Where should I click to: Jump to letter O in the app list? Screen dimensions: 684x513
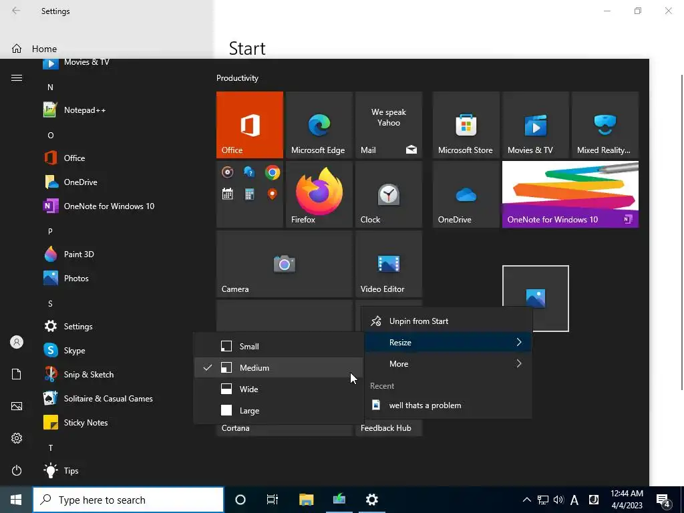point(50,135)
